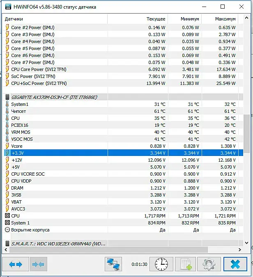Viewport: 253px width, 277px height.
Task: Click the 1,717 RPM current value
Action: click(x=155, y=216)
